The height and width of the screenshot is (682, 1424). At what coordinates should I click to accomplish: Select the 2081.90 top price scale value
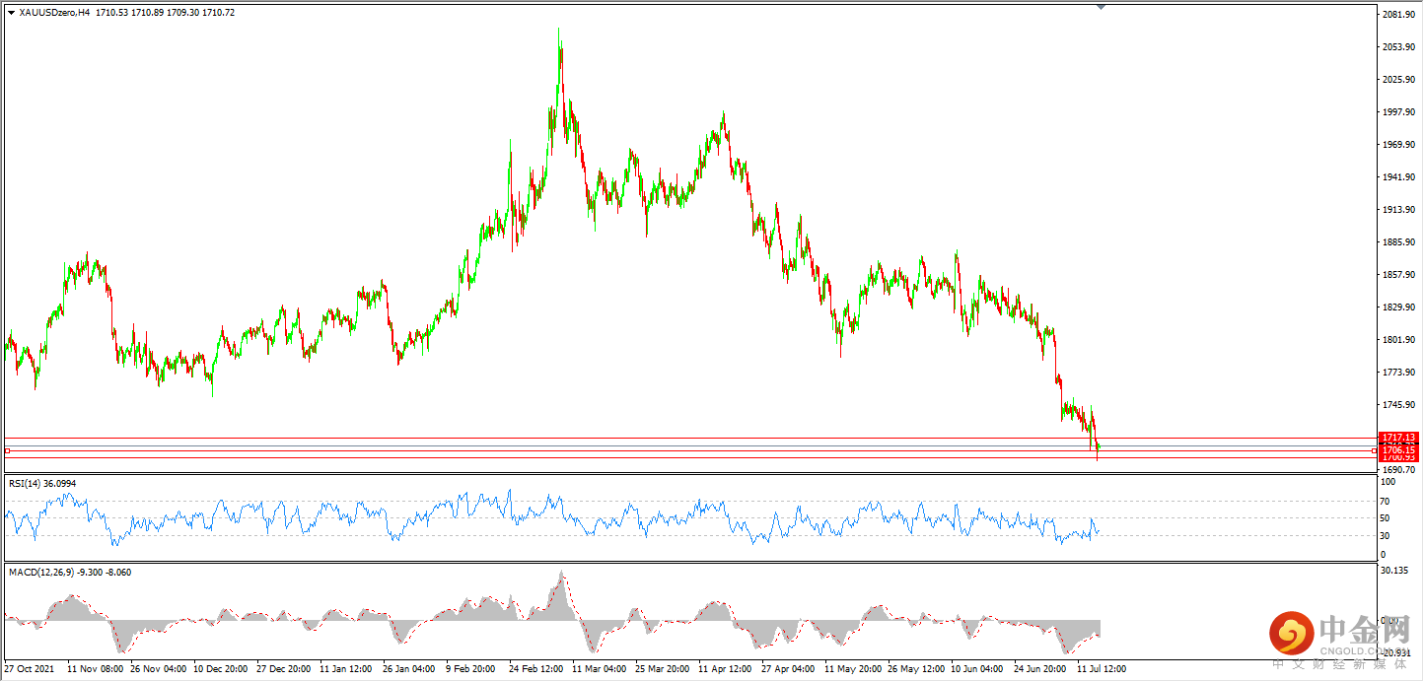1398,15
